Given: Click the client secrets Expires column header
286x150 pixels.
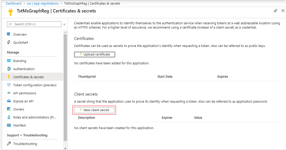Looking at the screenshot, I should [x=167, y=117].
